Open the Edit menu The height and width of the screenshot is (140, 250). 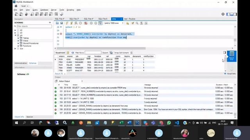(x=21, y=10)
